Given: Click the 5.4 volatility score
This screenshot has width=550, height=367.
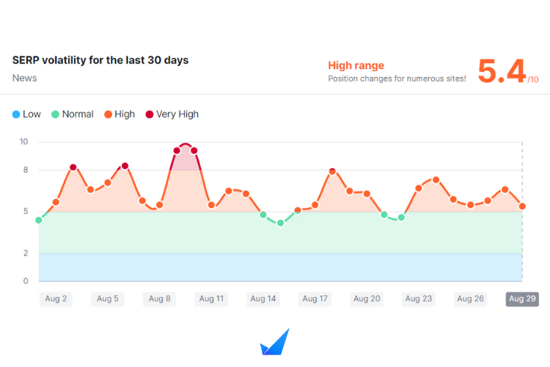Looking at the screenshot, I should tap(502, 72).
